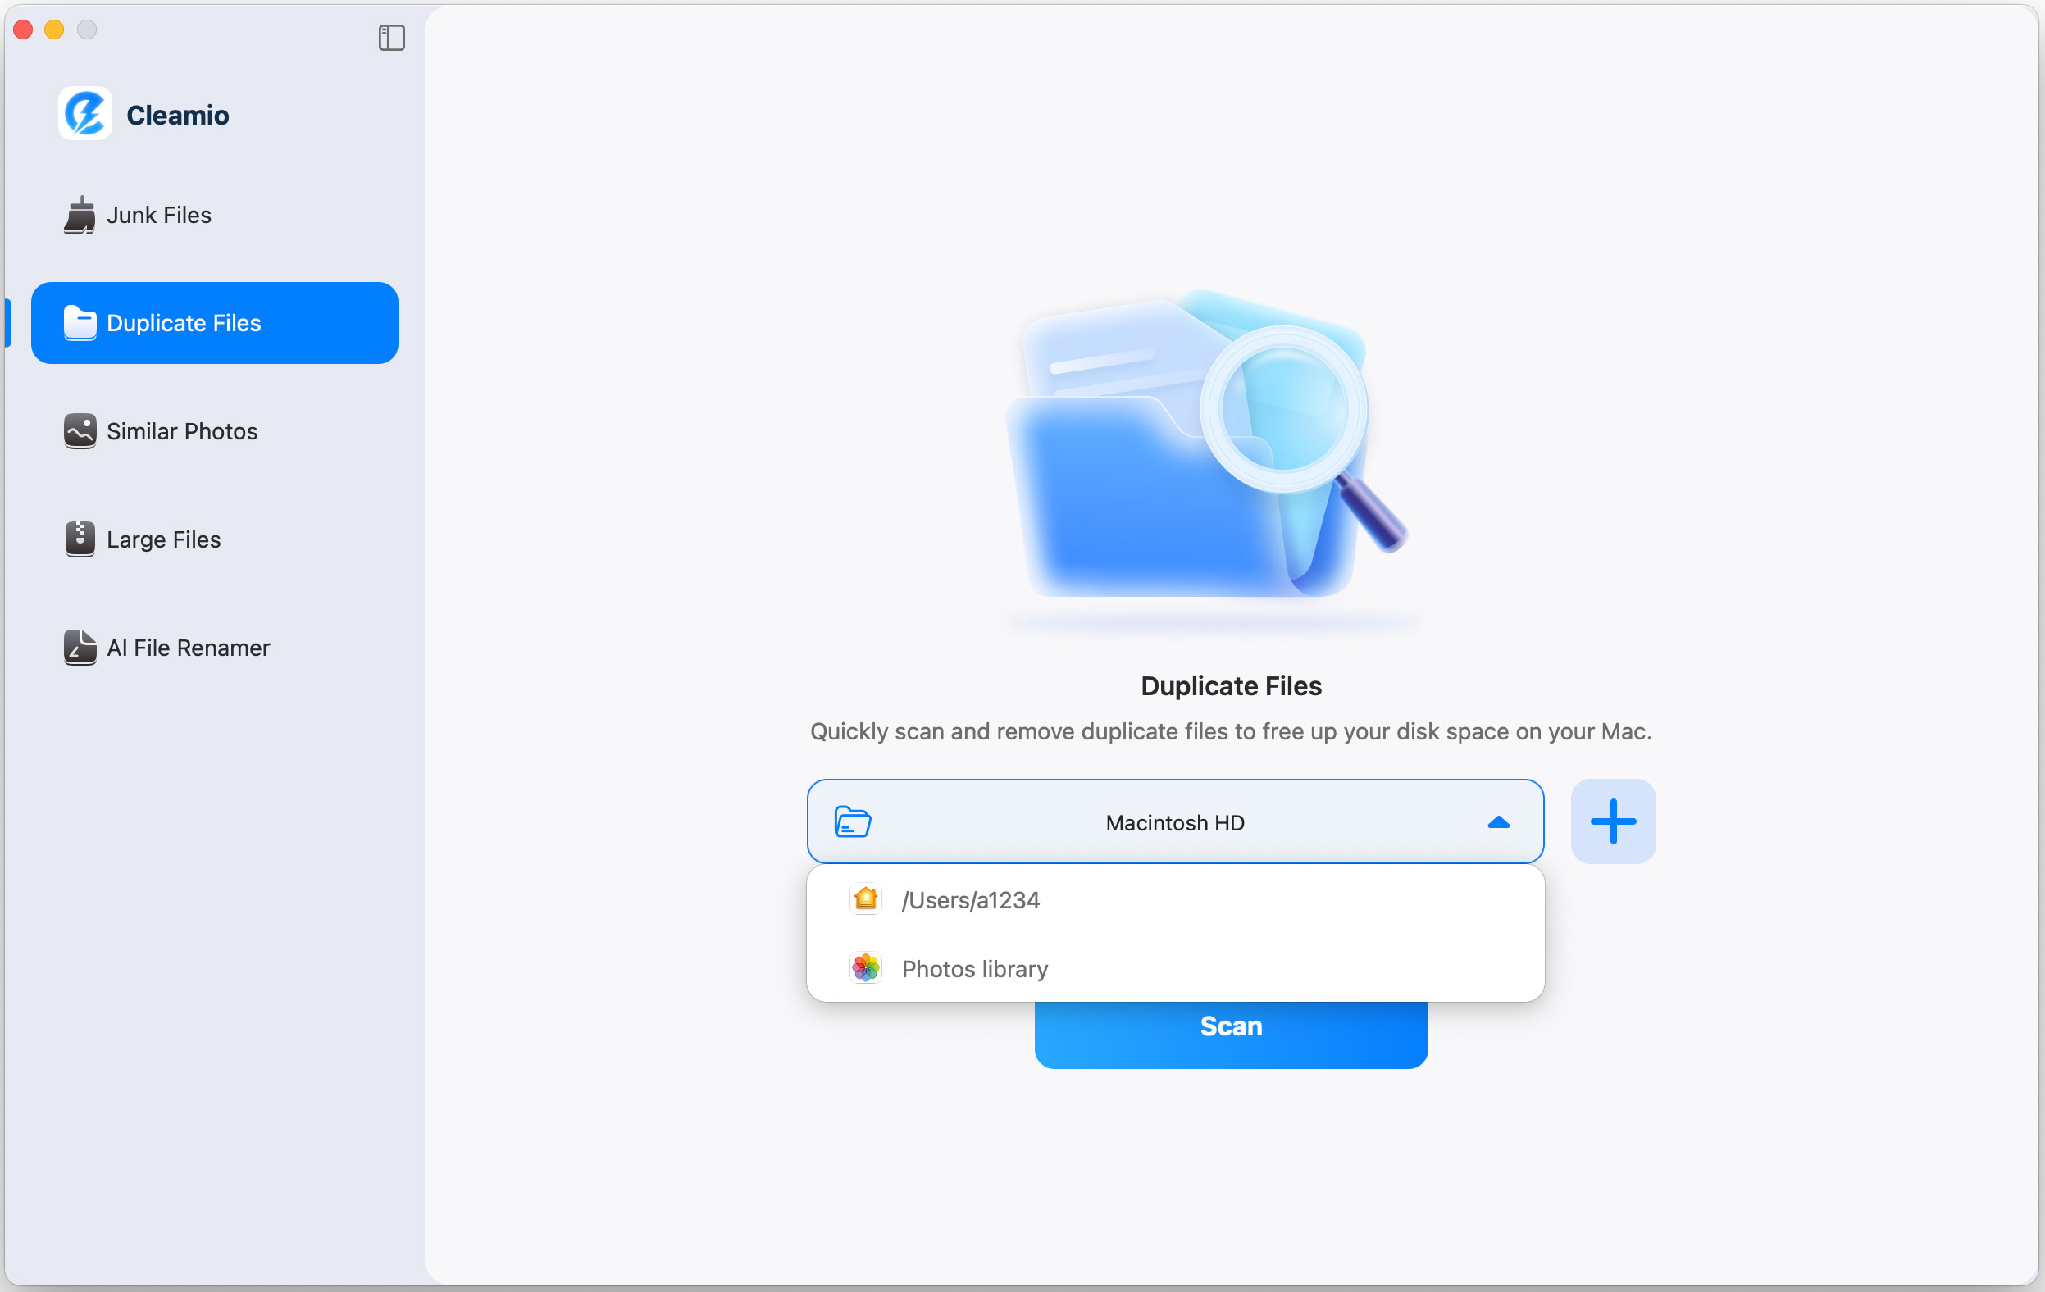Switch to the Similar Photos section
2045x1292 pixels.
(x=180, y=431)
